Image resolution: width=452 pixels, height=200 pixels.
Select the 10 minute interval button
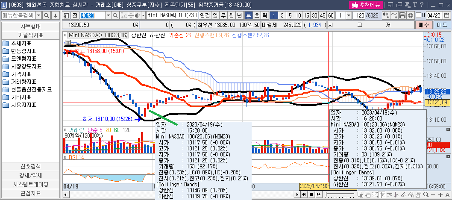point(298,15)
